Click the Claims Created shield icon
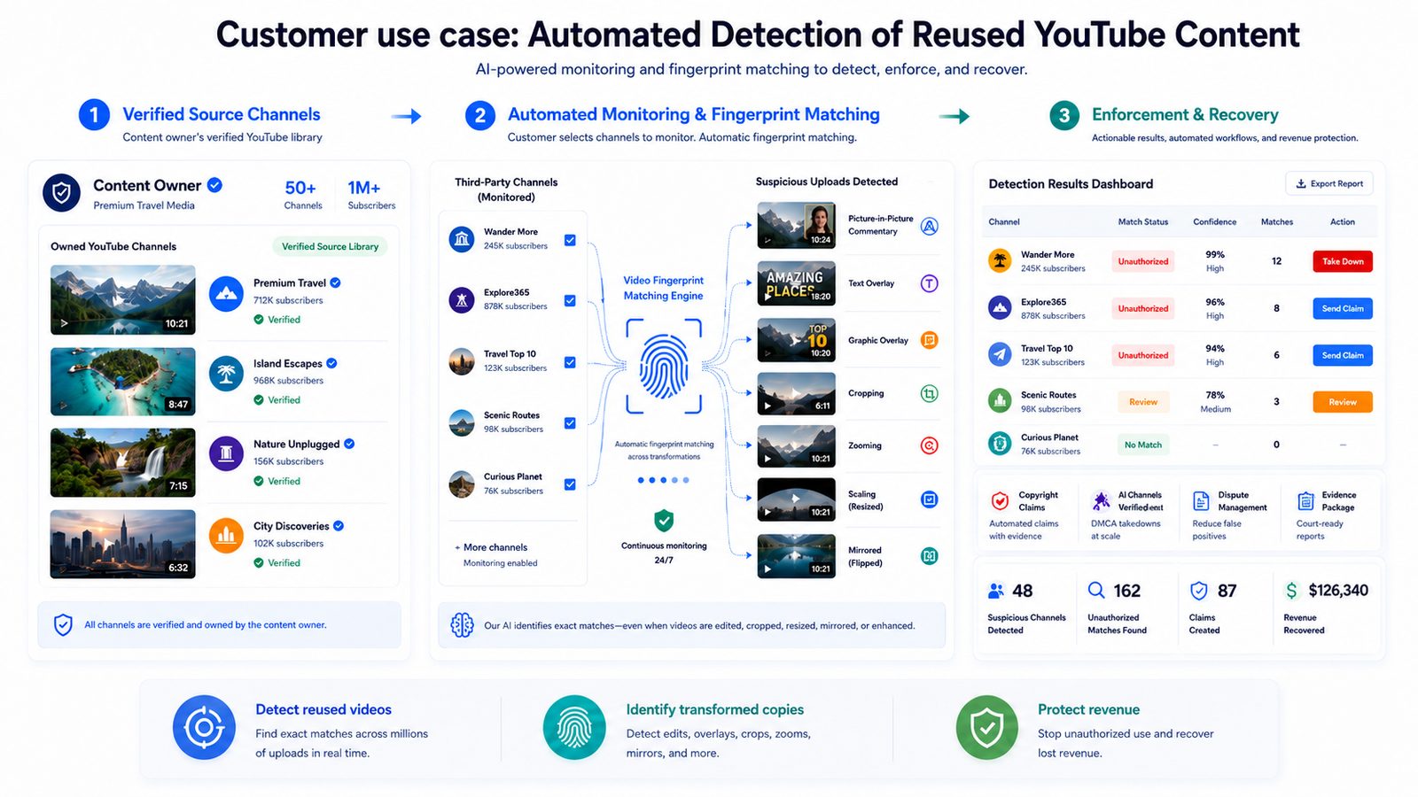1418x797 pixels. coord(1198,591)
